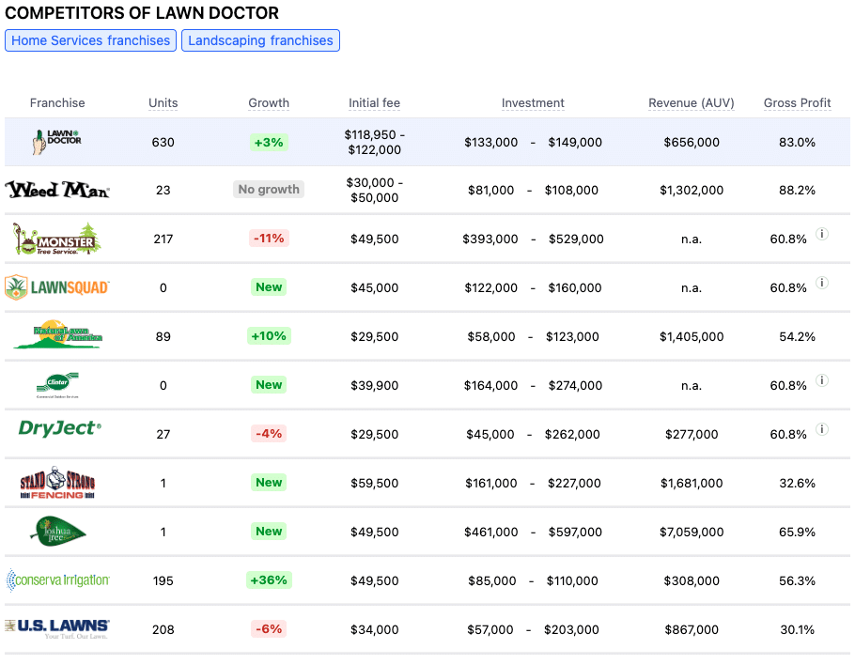Screen dimensions: 855x664
Task: Click the Lawn Doctor logo
Action: pos(56,142)
